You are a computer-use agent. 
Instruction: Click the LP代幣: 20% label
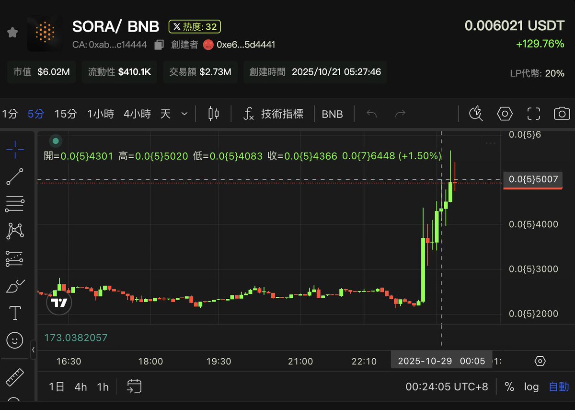[x=537, y=73]
